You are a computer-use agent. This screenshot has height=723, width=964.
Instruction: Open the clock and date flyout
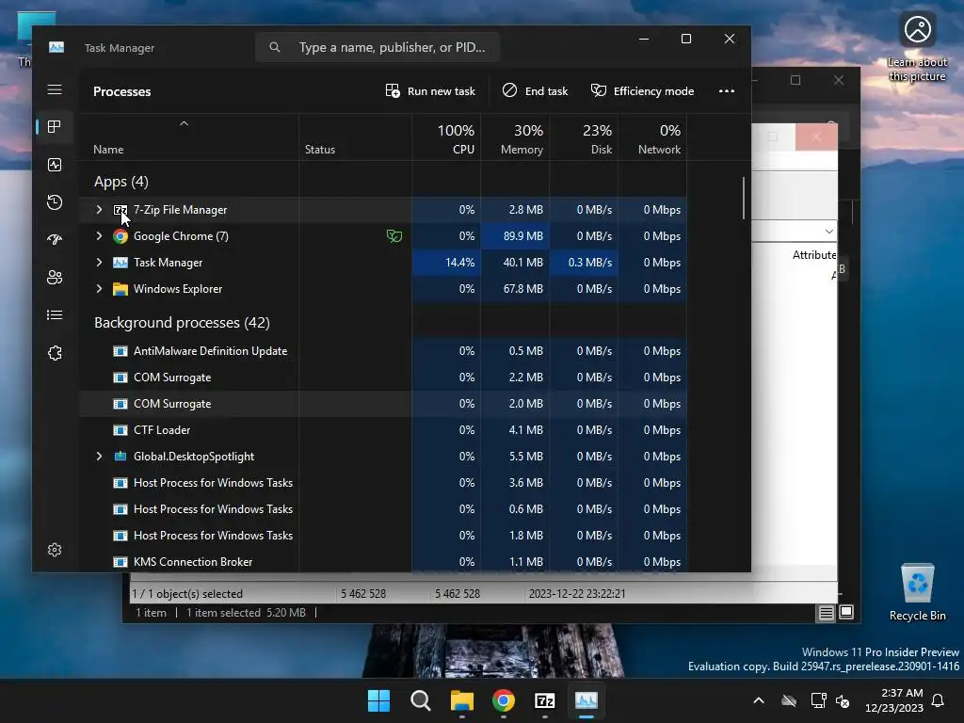(x=894, y=700)
